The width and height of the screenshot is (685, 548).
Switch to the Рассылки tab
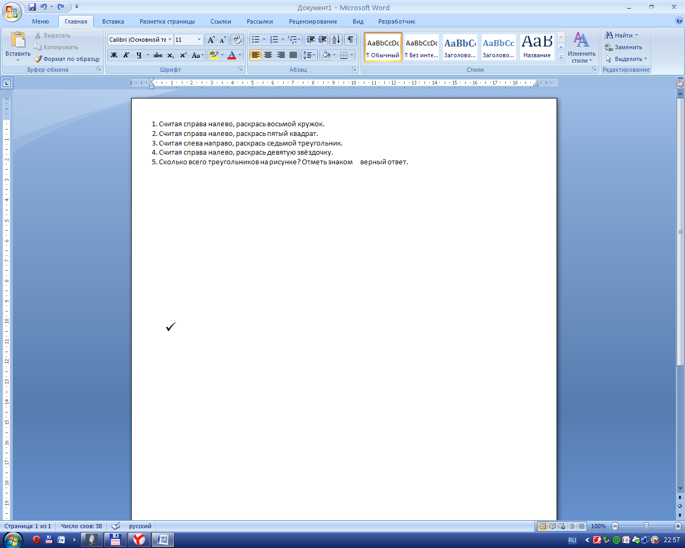pyautogui.click(x=260, y=21)
